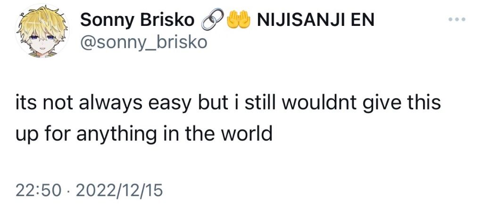Click the NIJISANJI EN text in name

tap(315, 20)
